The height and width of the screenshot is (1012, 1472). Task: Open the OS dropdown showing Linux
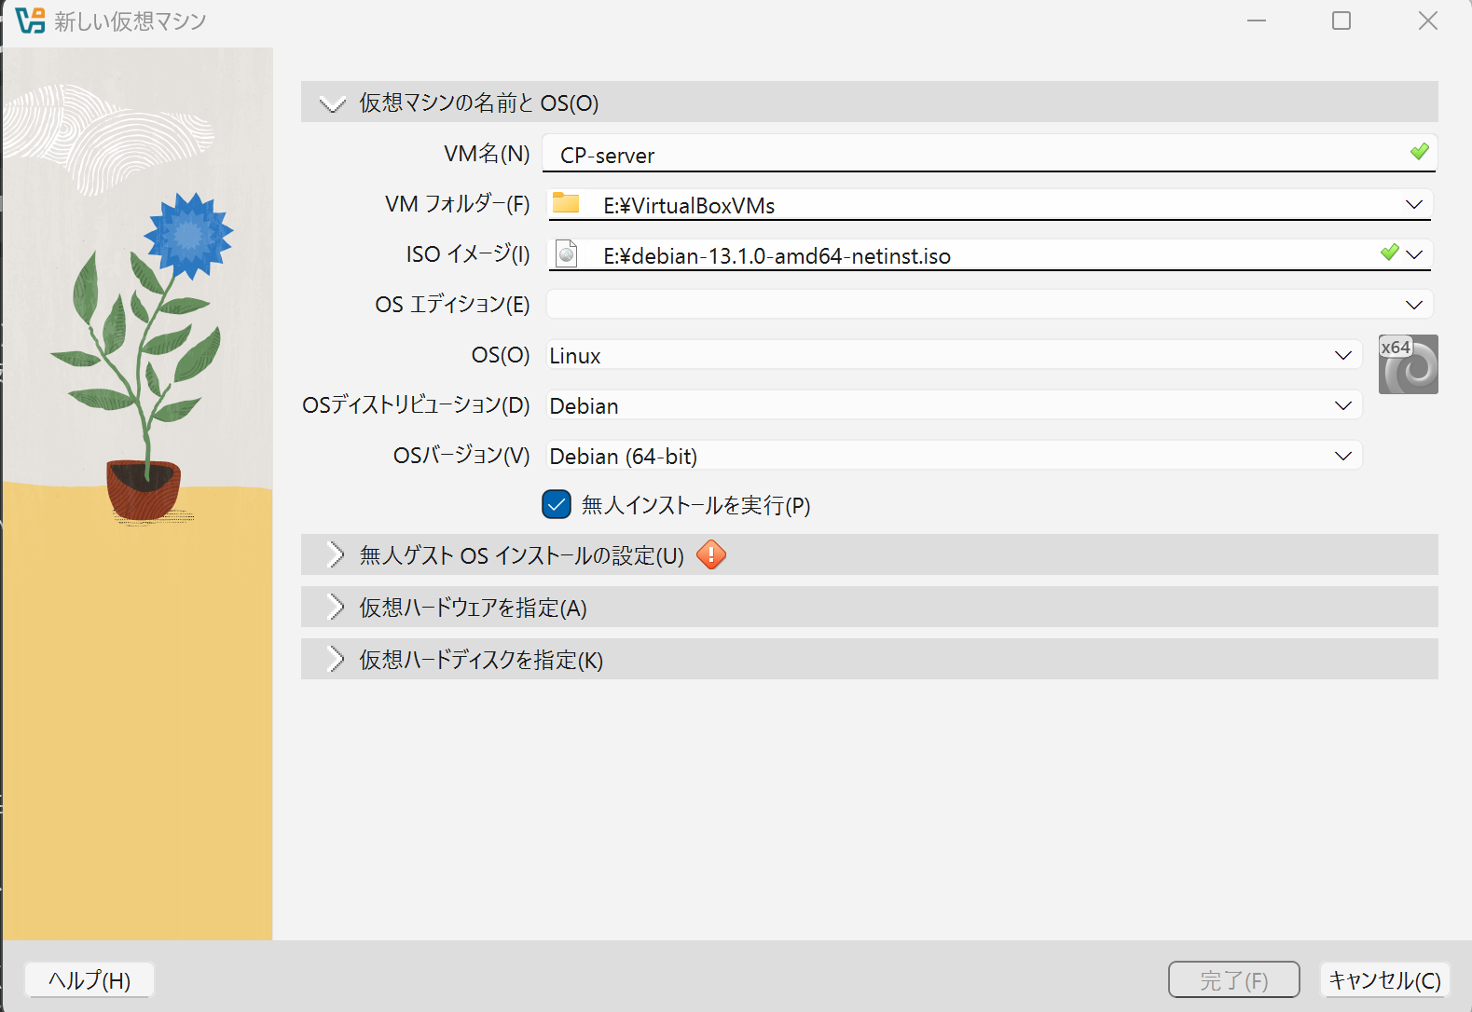point(954,355)
